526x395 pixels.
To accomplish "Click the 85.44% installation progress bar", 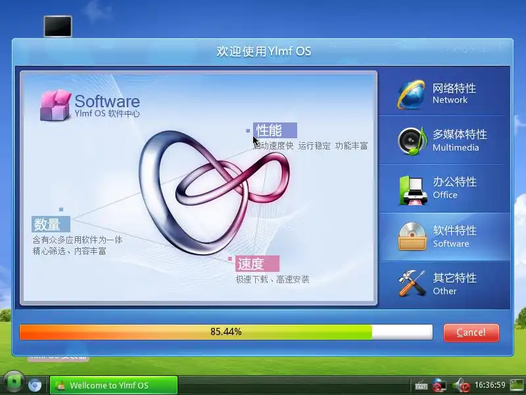I will tap(226, 332).
